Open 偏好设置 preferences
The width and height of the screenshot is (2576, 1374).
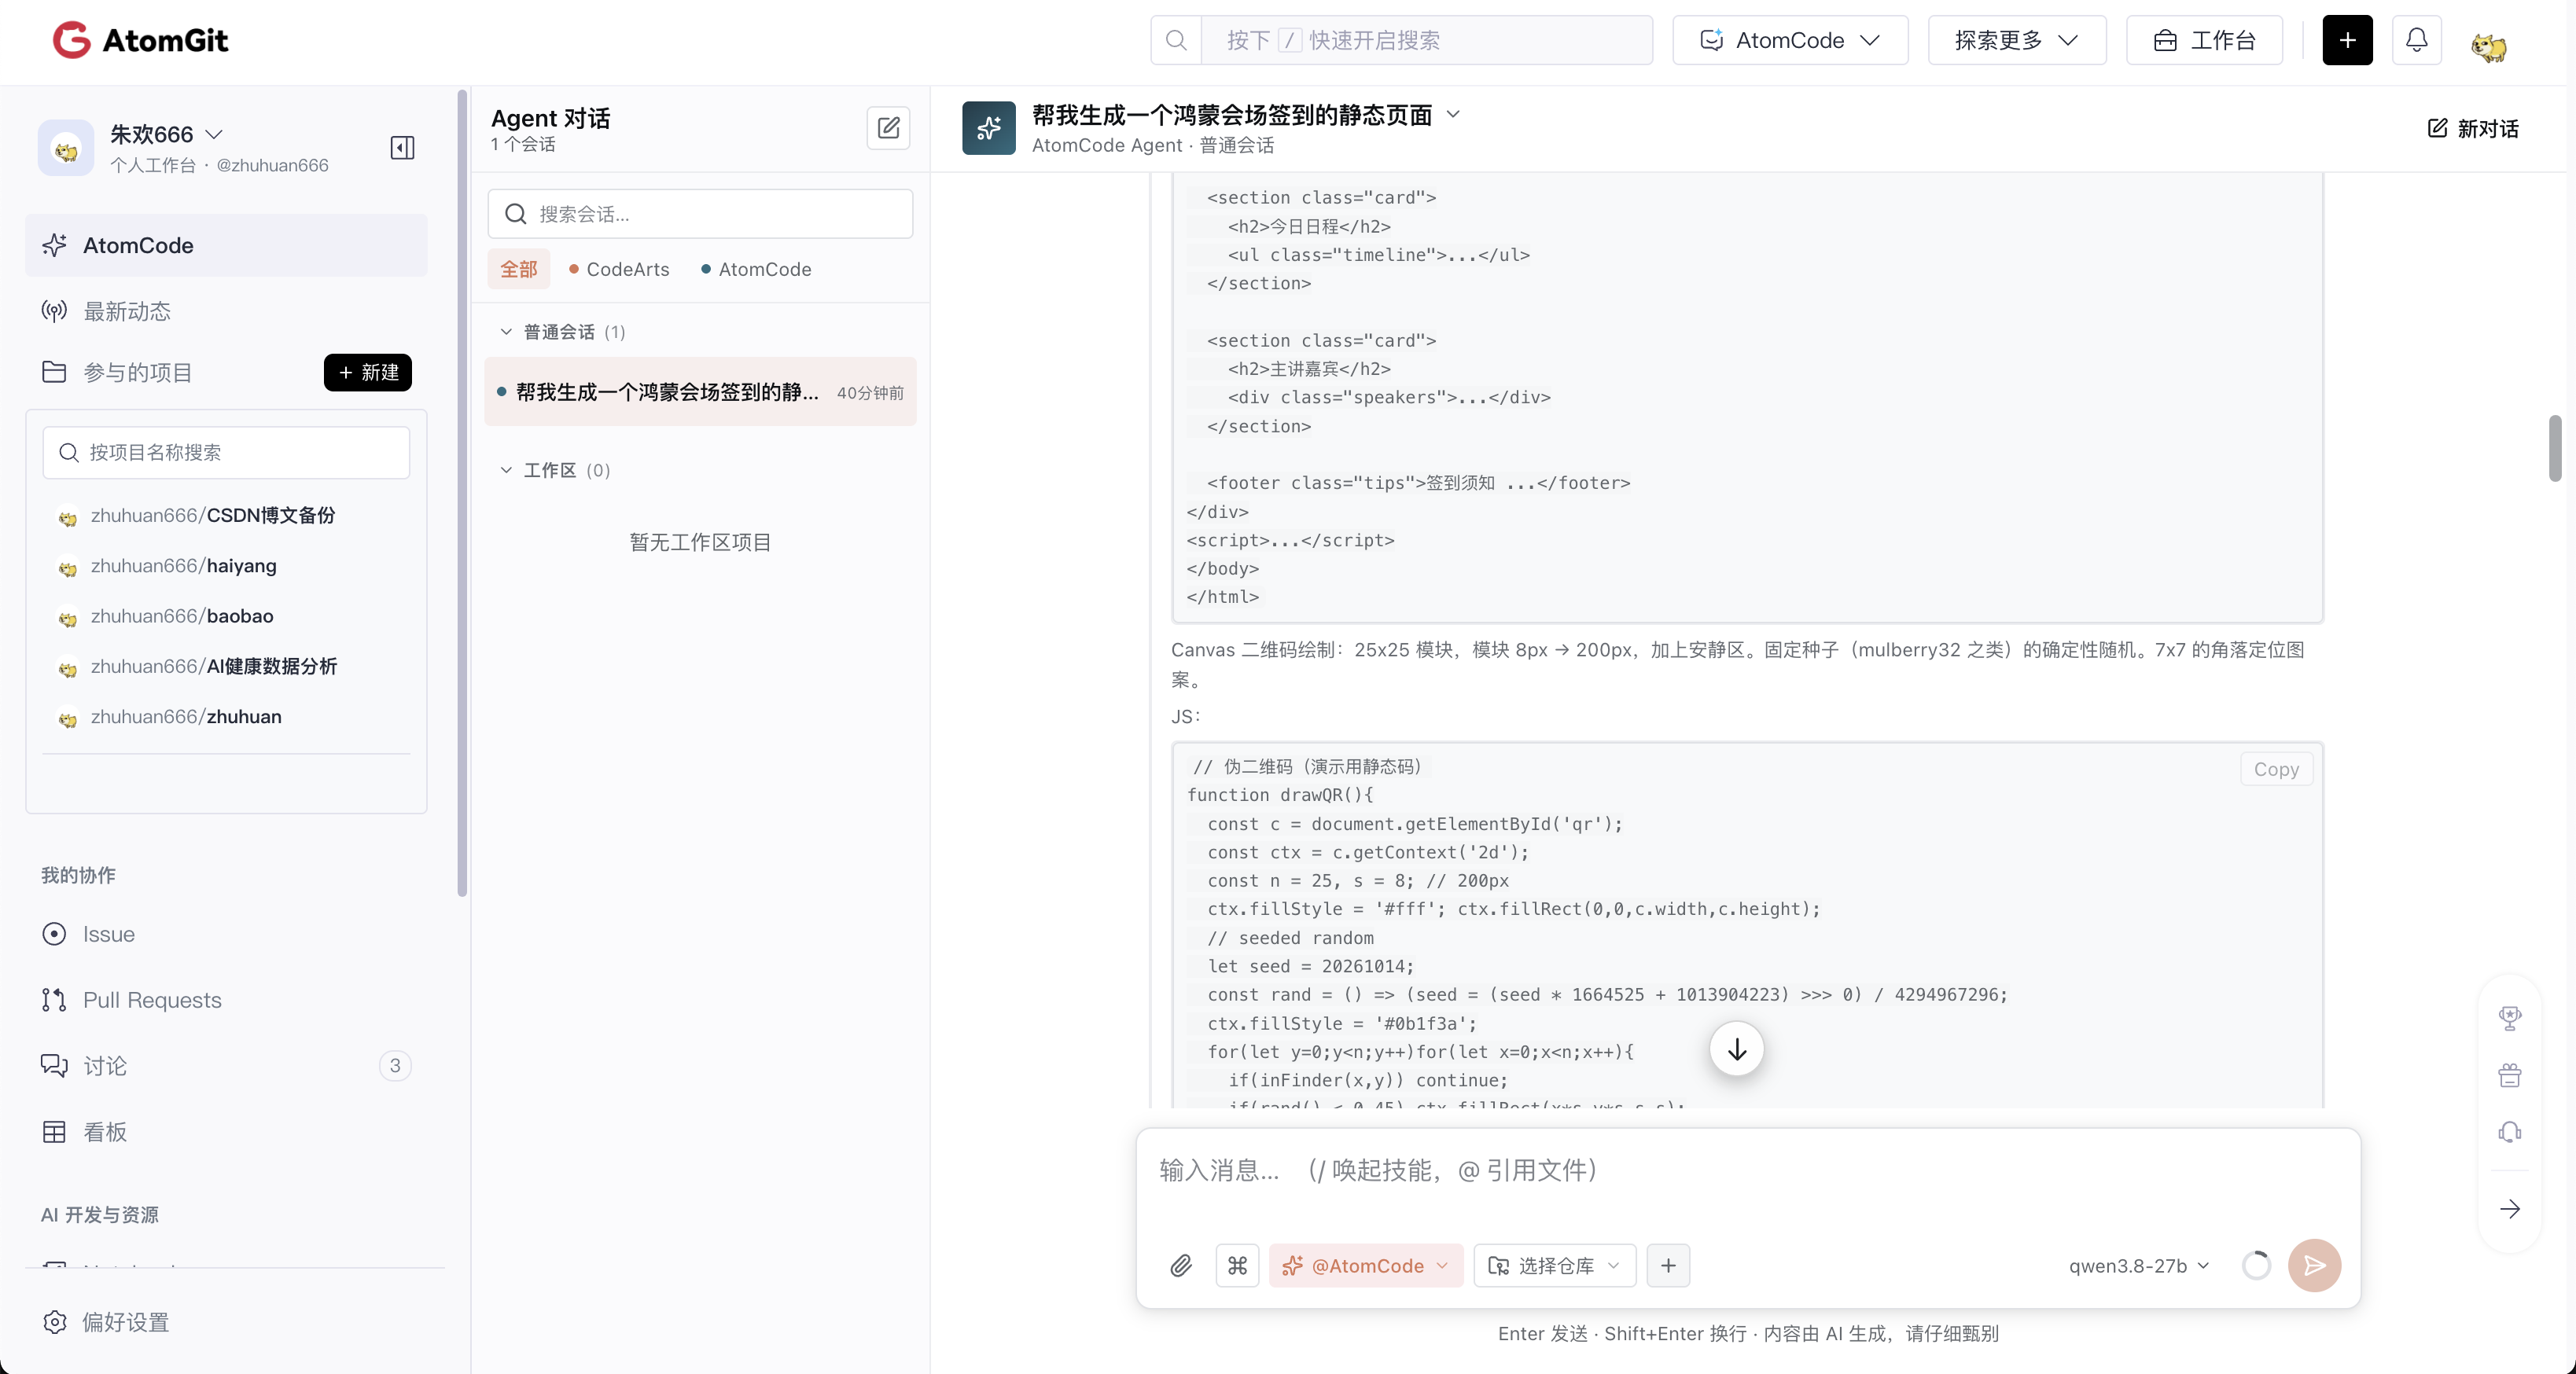106,1322
